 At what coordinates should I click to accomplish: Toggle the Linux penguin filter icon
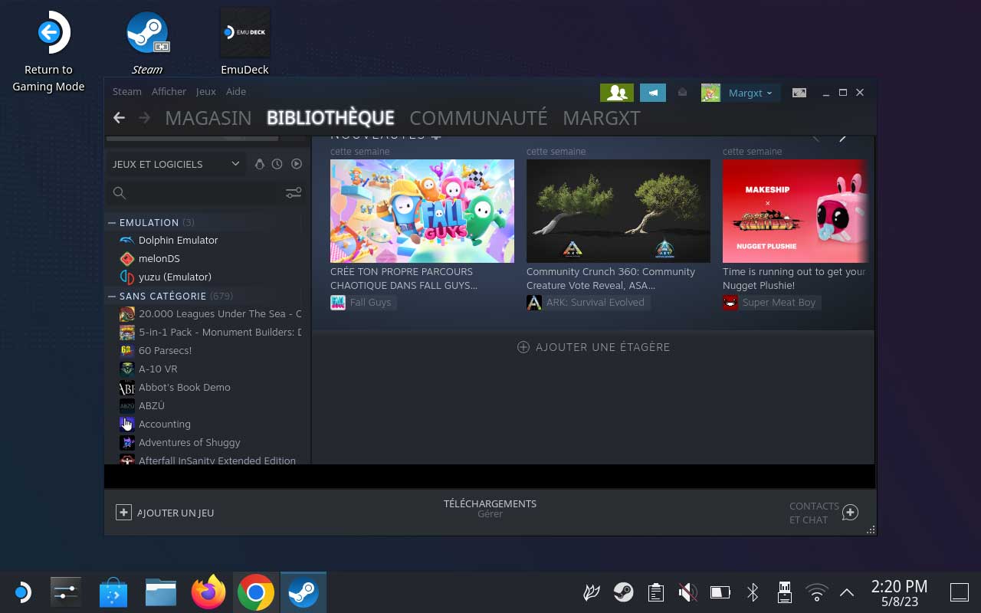[x=259, y=164]
